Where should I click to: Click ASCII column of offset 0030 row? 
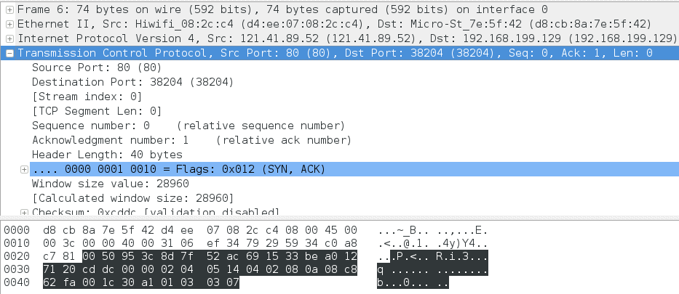[432, 270]
